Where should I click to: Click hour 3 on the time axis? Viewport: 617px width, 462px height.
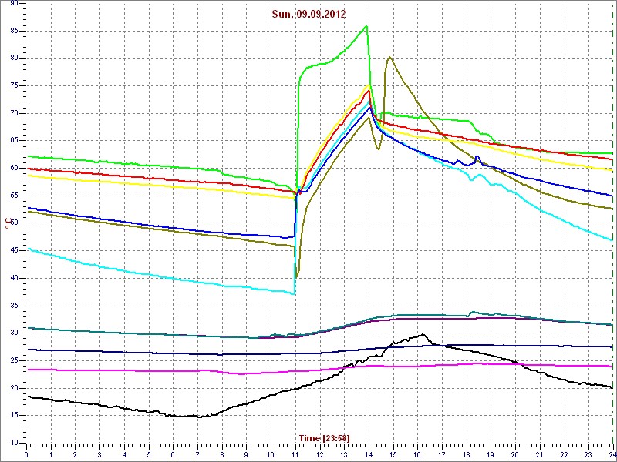[x=99, y=453]
